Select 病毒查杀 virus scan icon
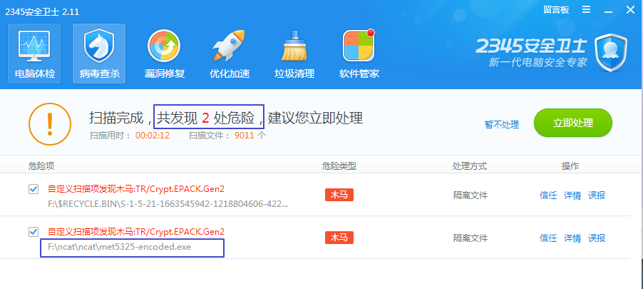This screenshot has height=289, width=643. coord(99,54)
